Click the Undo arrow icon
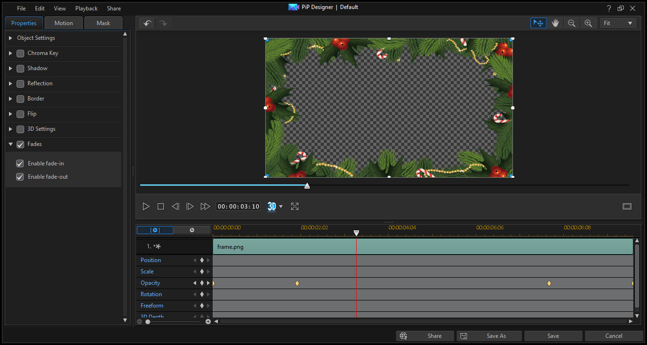 [x=147, y=23]
